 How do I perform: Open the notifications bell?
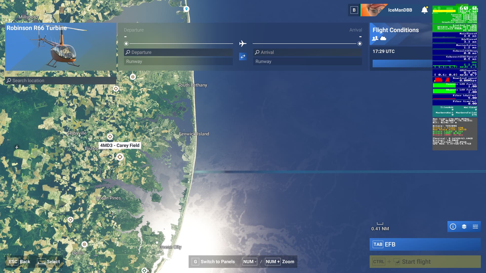tap(424, 10)
